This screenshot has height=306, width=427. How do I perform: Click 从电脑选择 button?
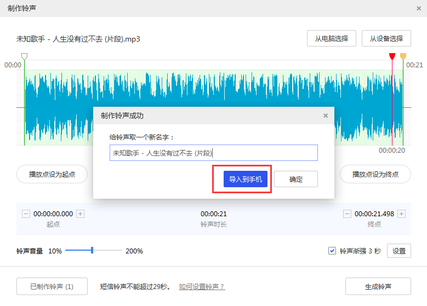pyautogui.click(x=332, y=38)
